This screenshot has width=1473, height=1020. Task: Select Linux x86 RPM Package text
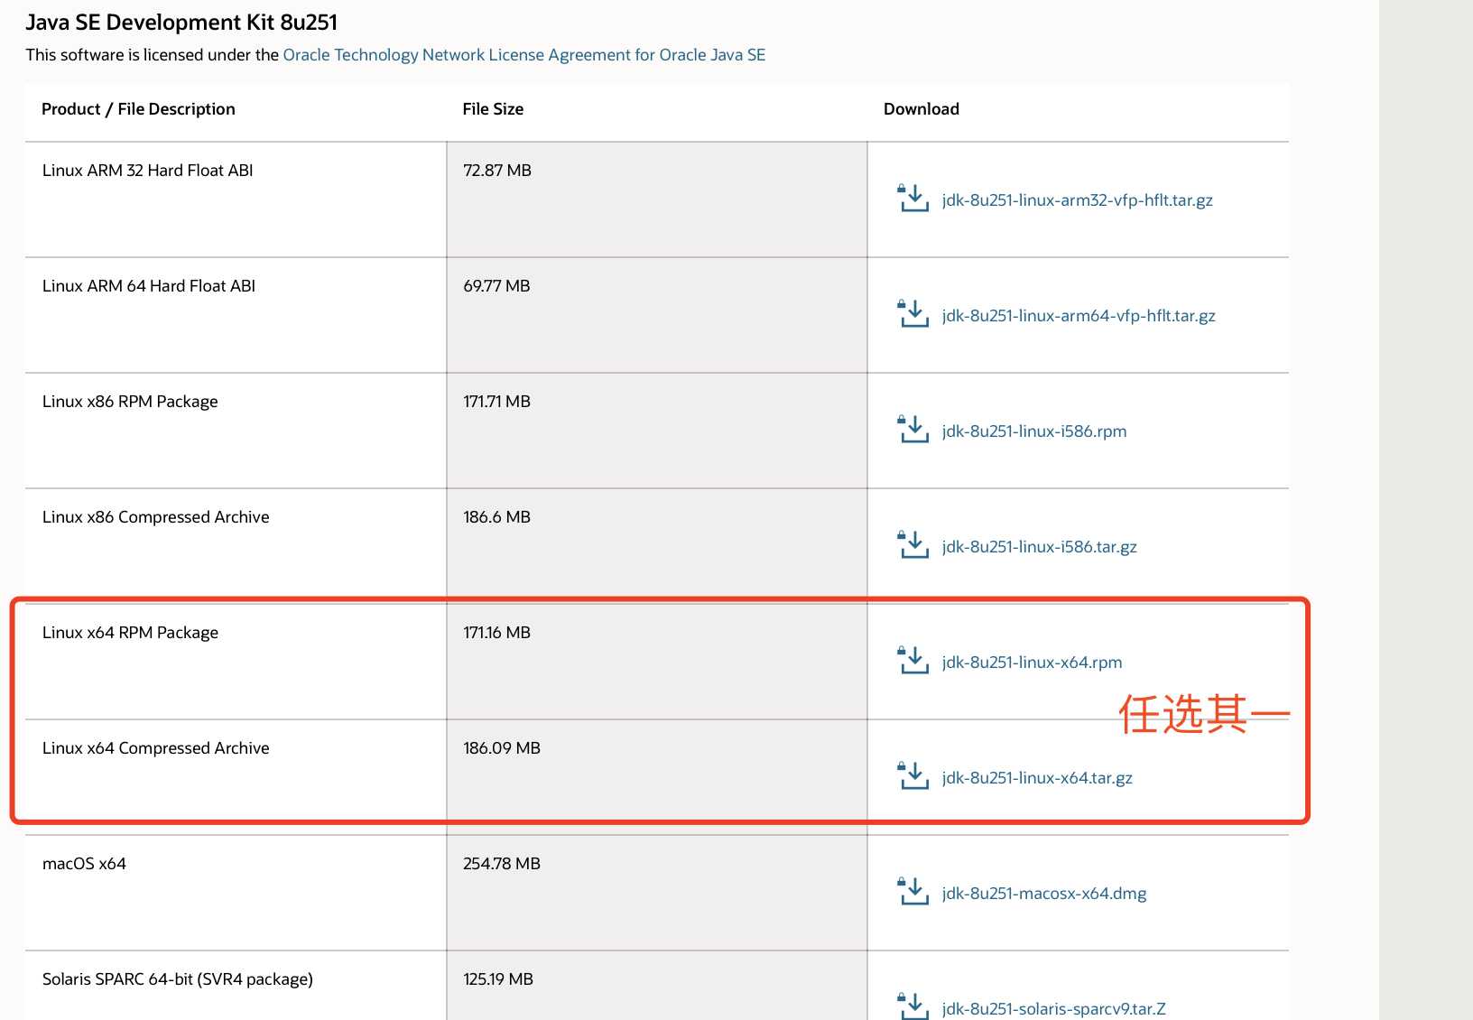point(130,402)
